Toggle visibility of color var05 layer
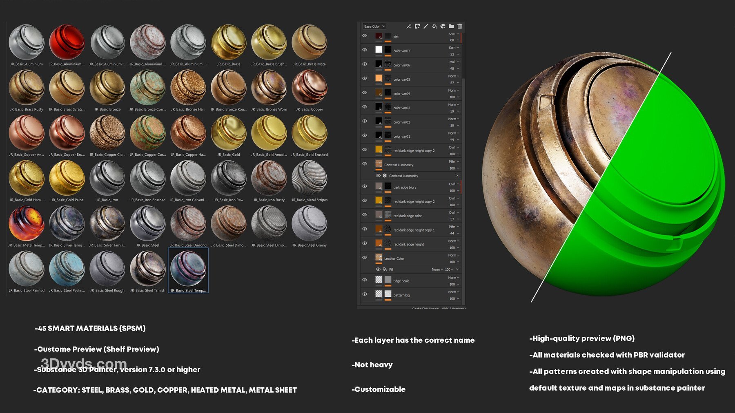Screen dimensions: 735x413 365,78
